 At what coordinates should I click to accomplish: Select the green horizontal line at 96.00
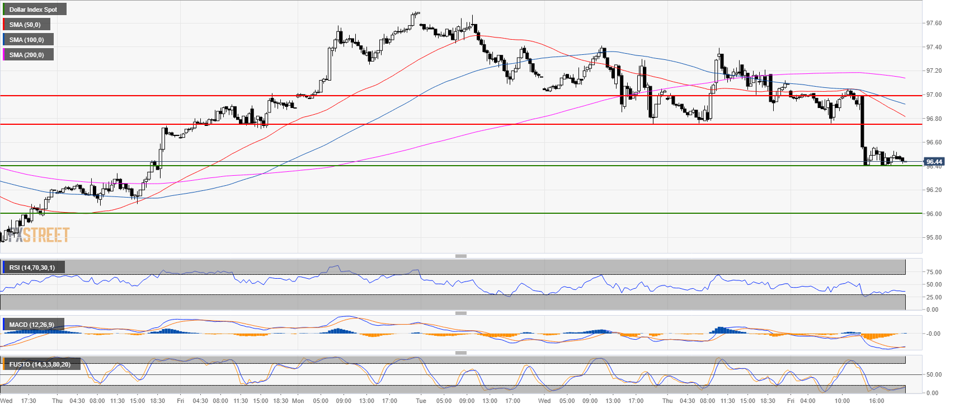coord(448,213)
